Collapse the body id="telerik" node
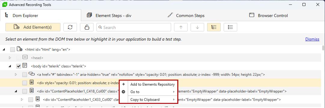 coord(10,66)
